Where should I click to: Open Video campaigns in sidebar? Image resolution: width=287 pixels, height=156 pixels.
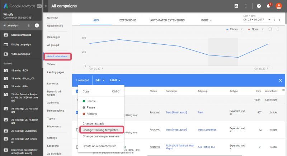pos(21,54)
